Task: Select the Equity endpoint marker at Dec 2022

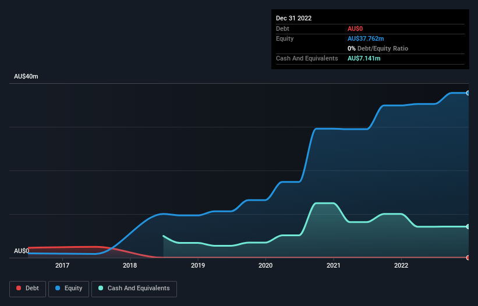Action: (x=468, y=93)
